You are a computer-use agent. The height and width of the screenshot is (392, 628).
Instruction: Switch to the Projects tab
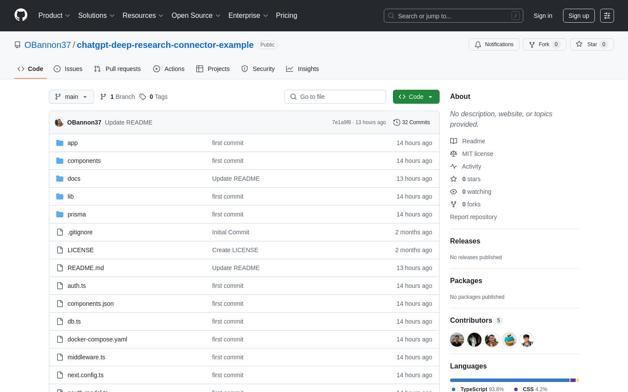point(213,69)
